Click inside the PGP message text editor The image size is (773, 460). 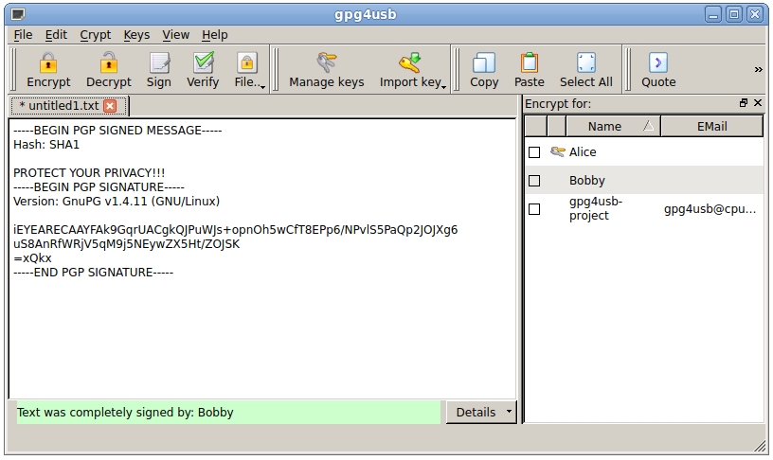(x=262, y=258)
